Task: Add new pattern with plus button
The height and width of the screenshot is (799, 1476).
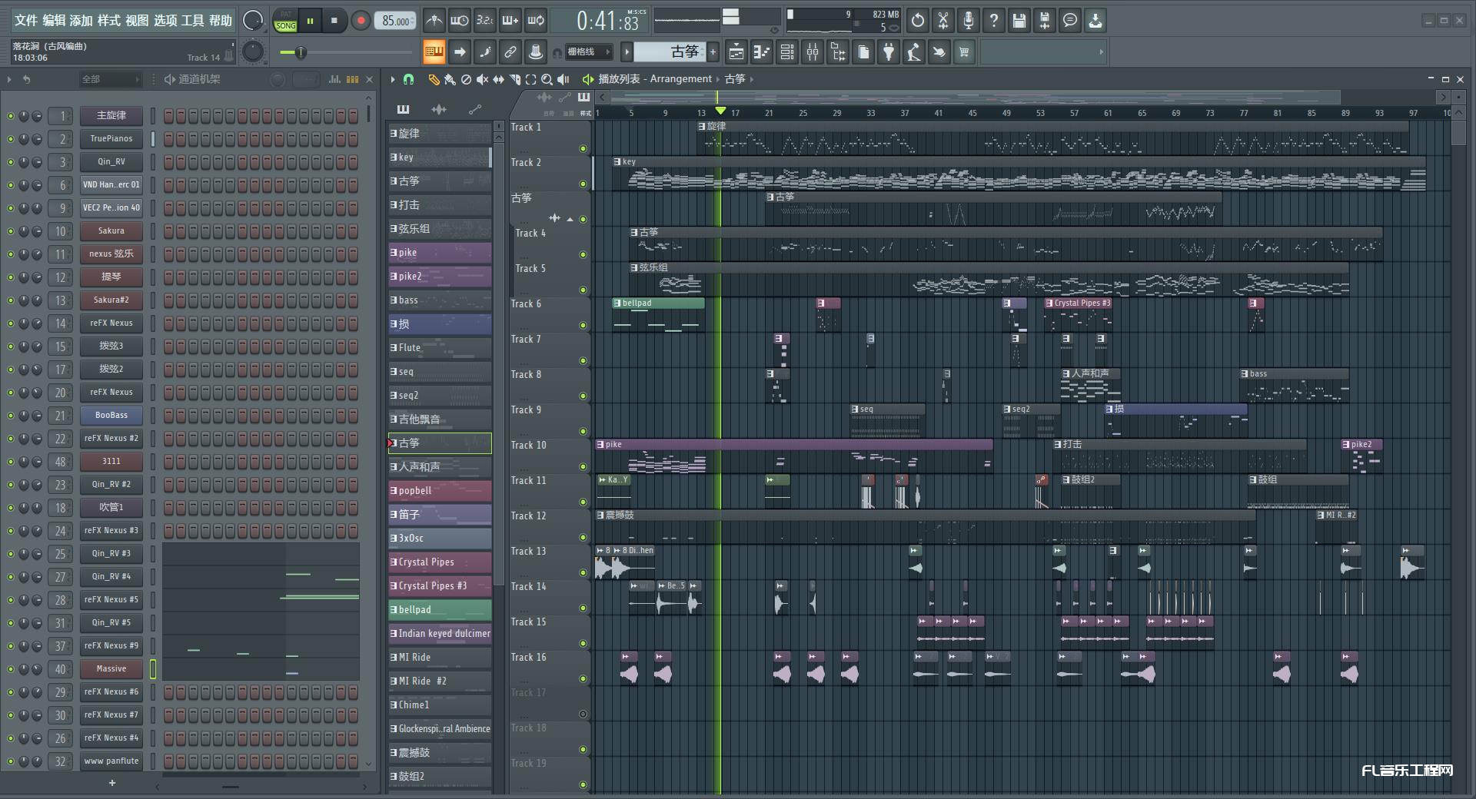Action: 713,52
